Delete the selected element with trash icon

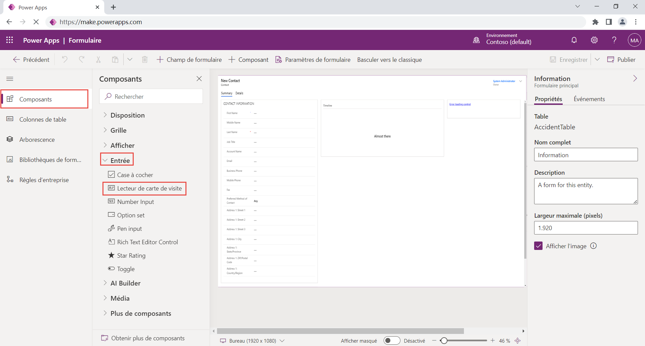pyautogui.click(x=145, y=59)
